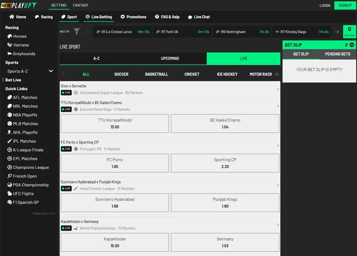Click the Login link
The image size is (357, 256).
[x=325, y=6]
